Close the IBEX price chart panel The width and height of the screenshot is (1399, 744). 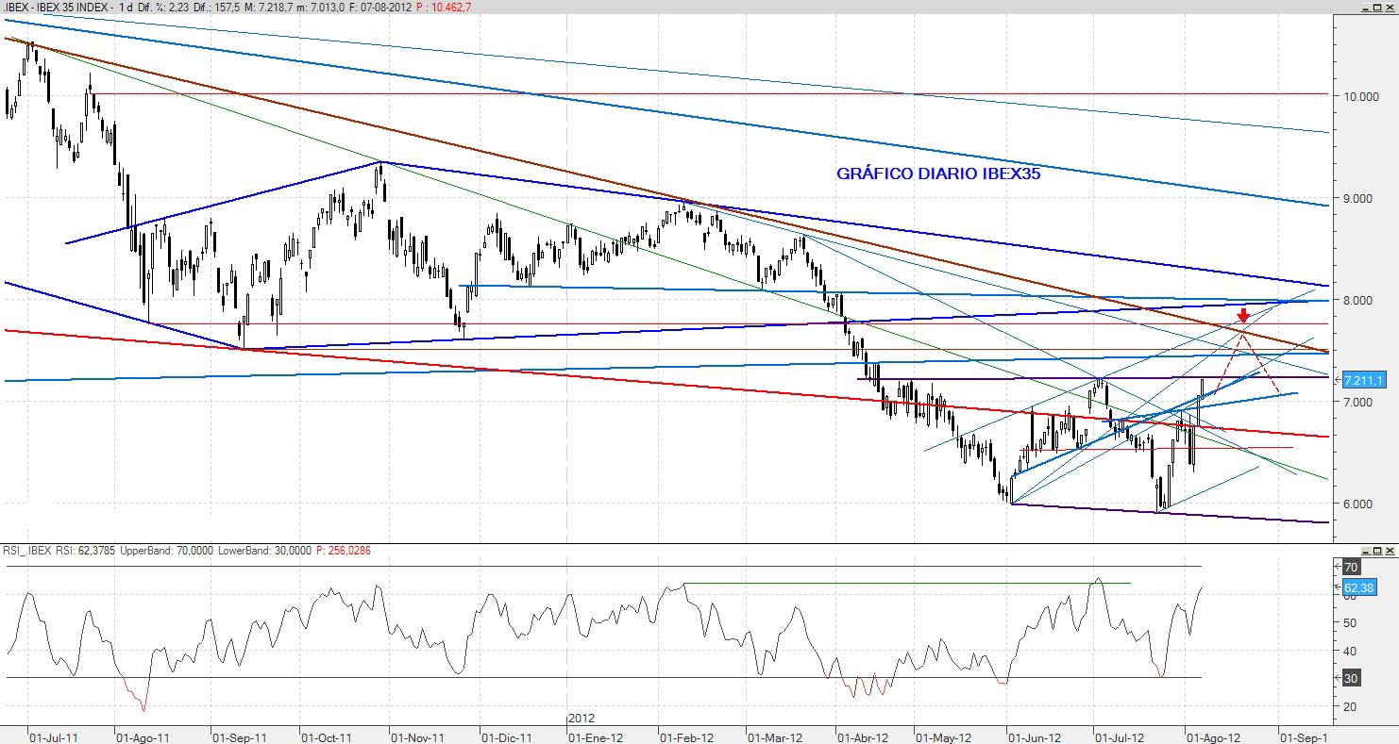pyautogui.click(x=1390, y=7)
